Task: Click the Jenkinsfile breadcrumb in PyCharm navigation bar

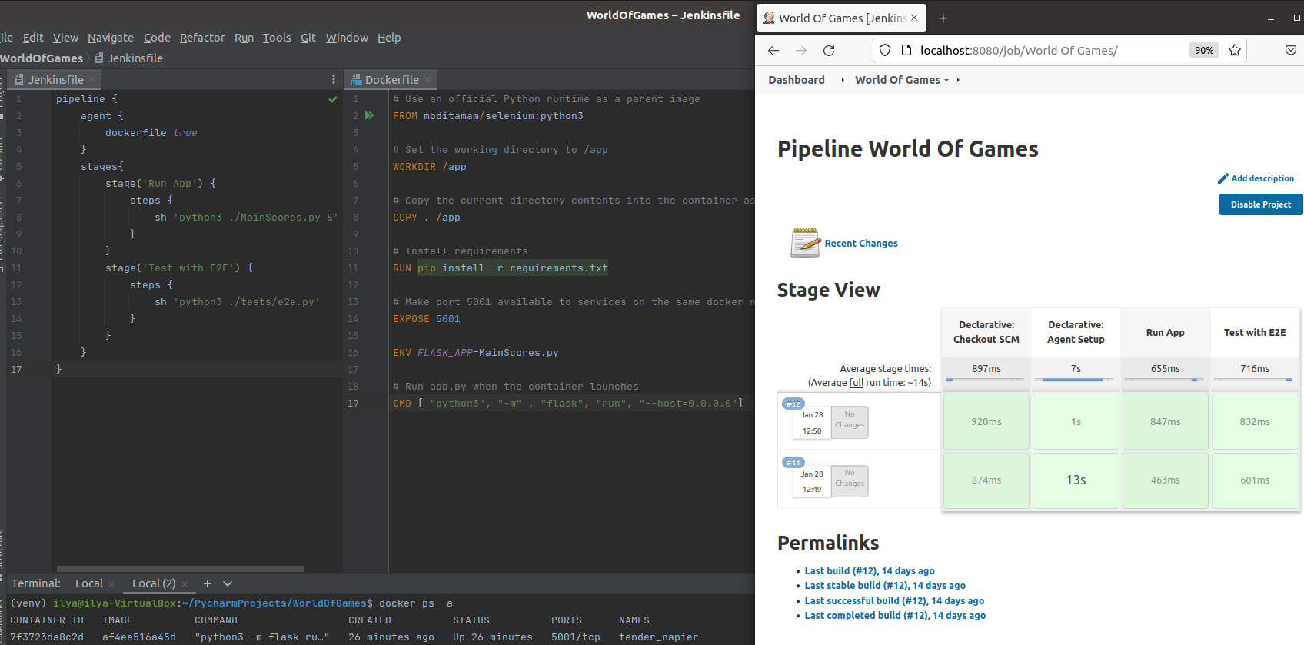Action: pyautogui.click(x=128, y=58)
